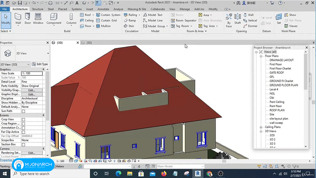Toggle the Section Box checkbox
Viewport: 316px width, 178px height.
[x=23, y=145]
